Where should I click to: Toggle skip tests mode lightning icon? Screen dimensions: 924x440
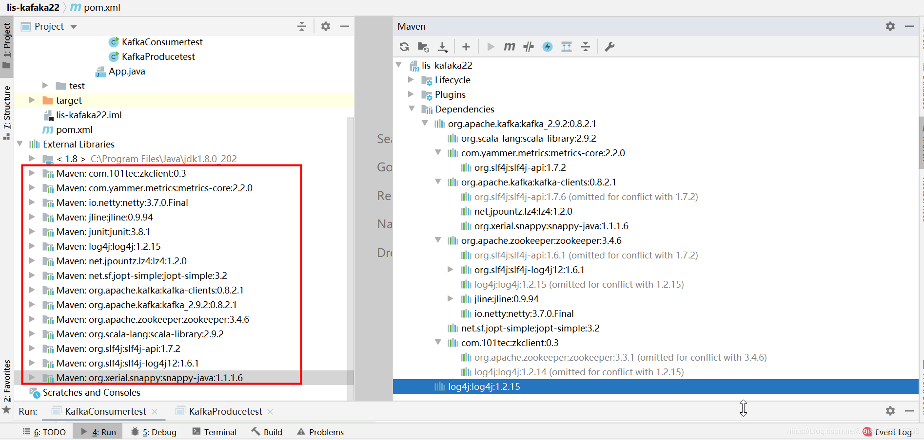click(548, 47)
